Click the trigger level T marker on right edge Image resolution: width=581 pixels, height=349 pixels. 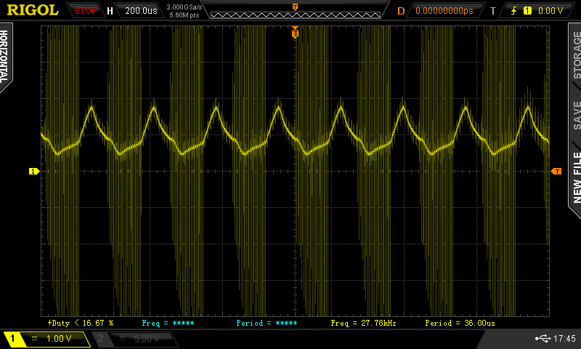(x=556, y=171)
